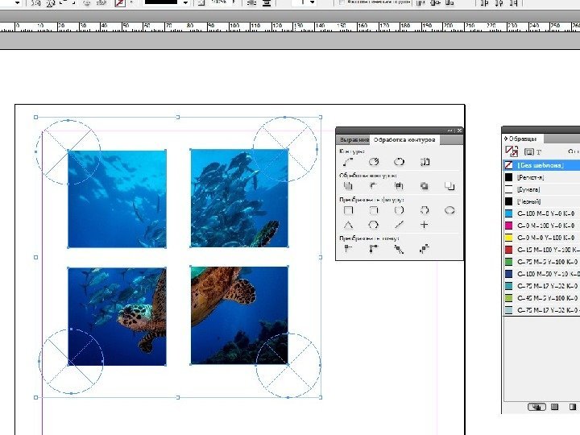Viewport: 580px width, 435px height.
Task: Collapse the Образцы panel via its arrow
Action: tap(506, 139)
